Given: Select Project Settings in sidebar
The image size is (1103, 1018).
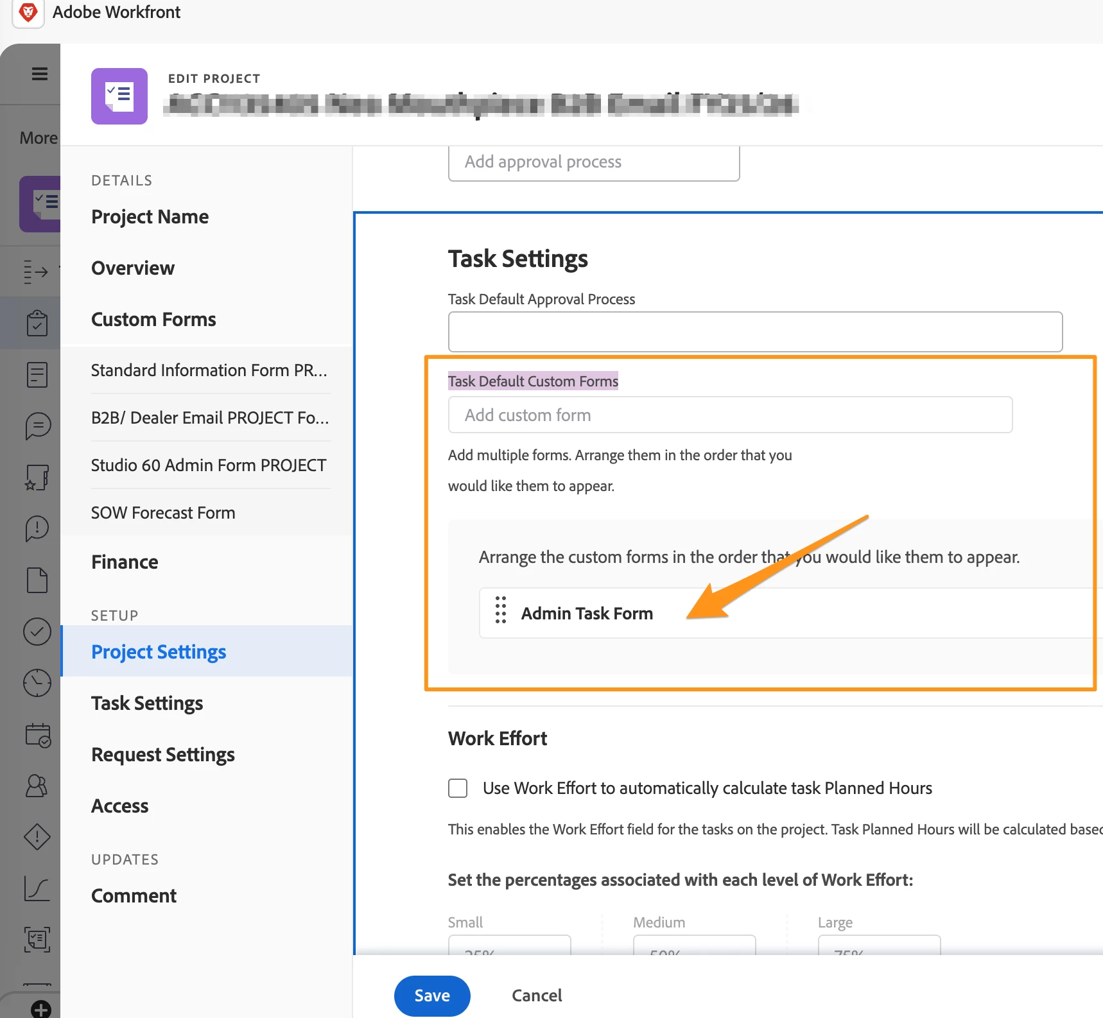Looking at the screenshot, I should [x=207, y=651].
